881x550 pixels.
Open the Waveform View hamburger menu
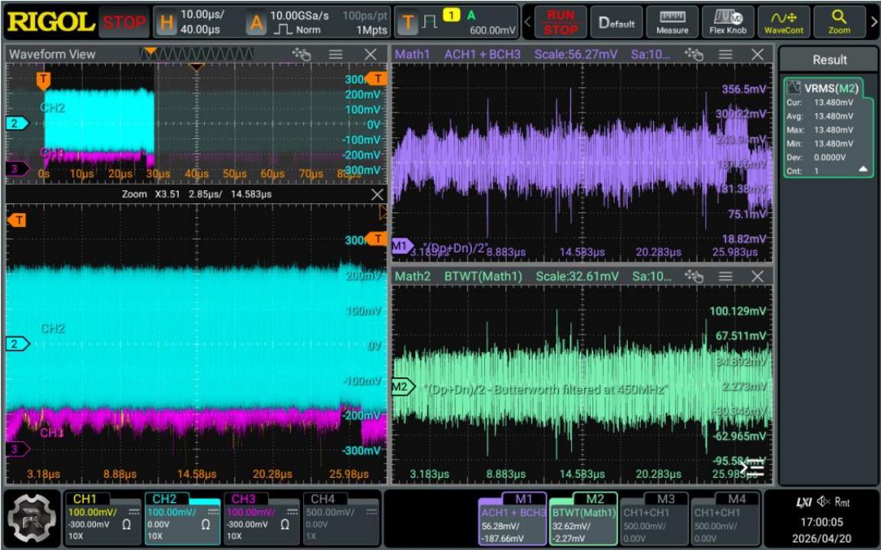tap(335, 54)
